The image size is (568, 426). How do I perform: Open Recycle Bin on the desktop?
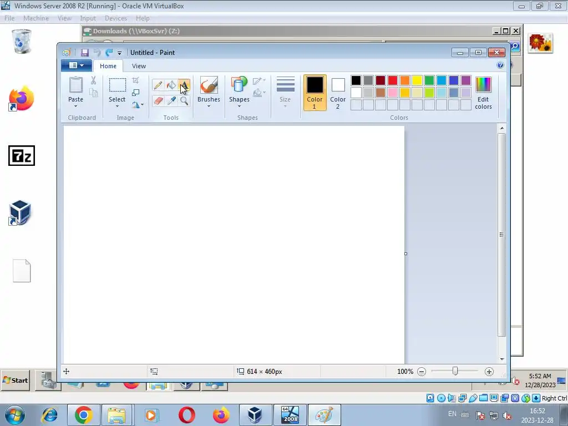(x=22, y=42)
